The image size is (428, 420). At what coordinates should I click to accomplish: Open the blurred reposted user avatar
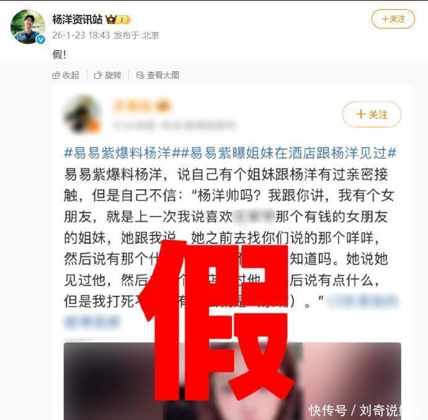click(x=82, y=115)
